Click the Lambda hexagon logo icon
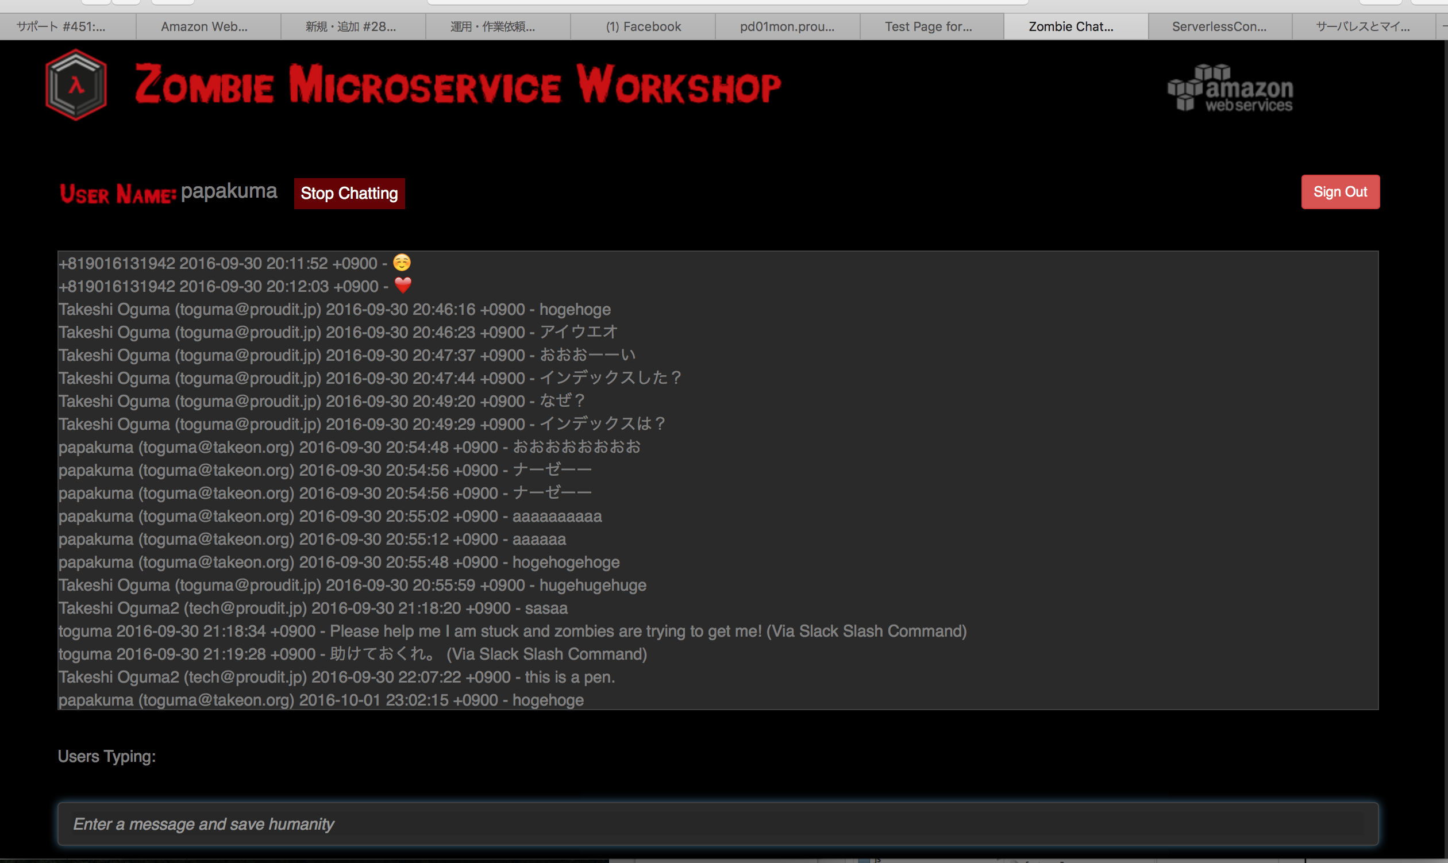This screenshot has height=863, width=1448. (76, 85)
